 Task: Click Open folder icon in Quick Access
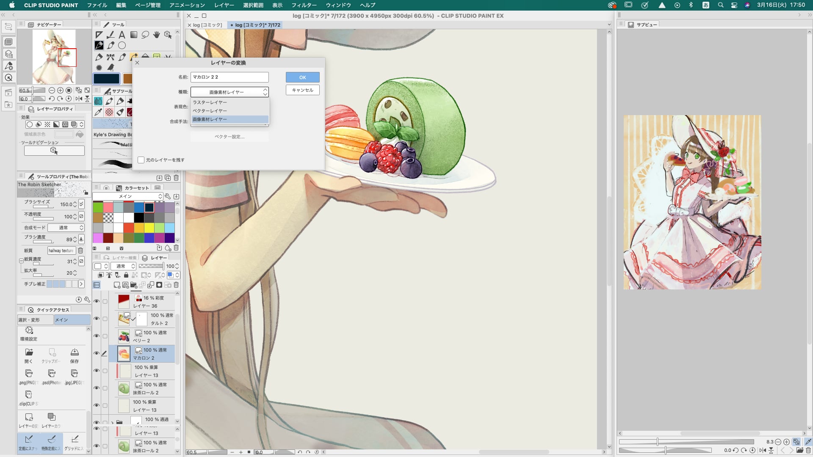[x=29, y=352]
